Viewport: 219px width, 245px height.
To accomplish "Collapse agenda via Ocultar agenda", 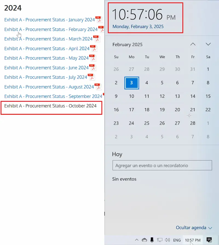I will coord(194,228).
